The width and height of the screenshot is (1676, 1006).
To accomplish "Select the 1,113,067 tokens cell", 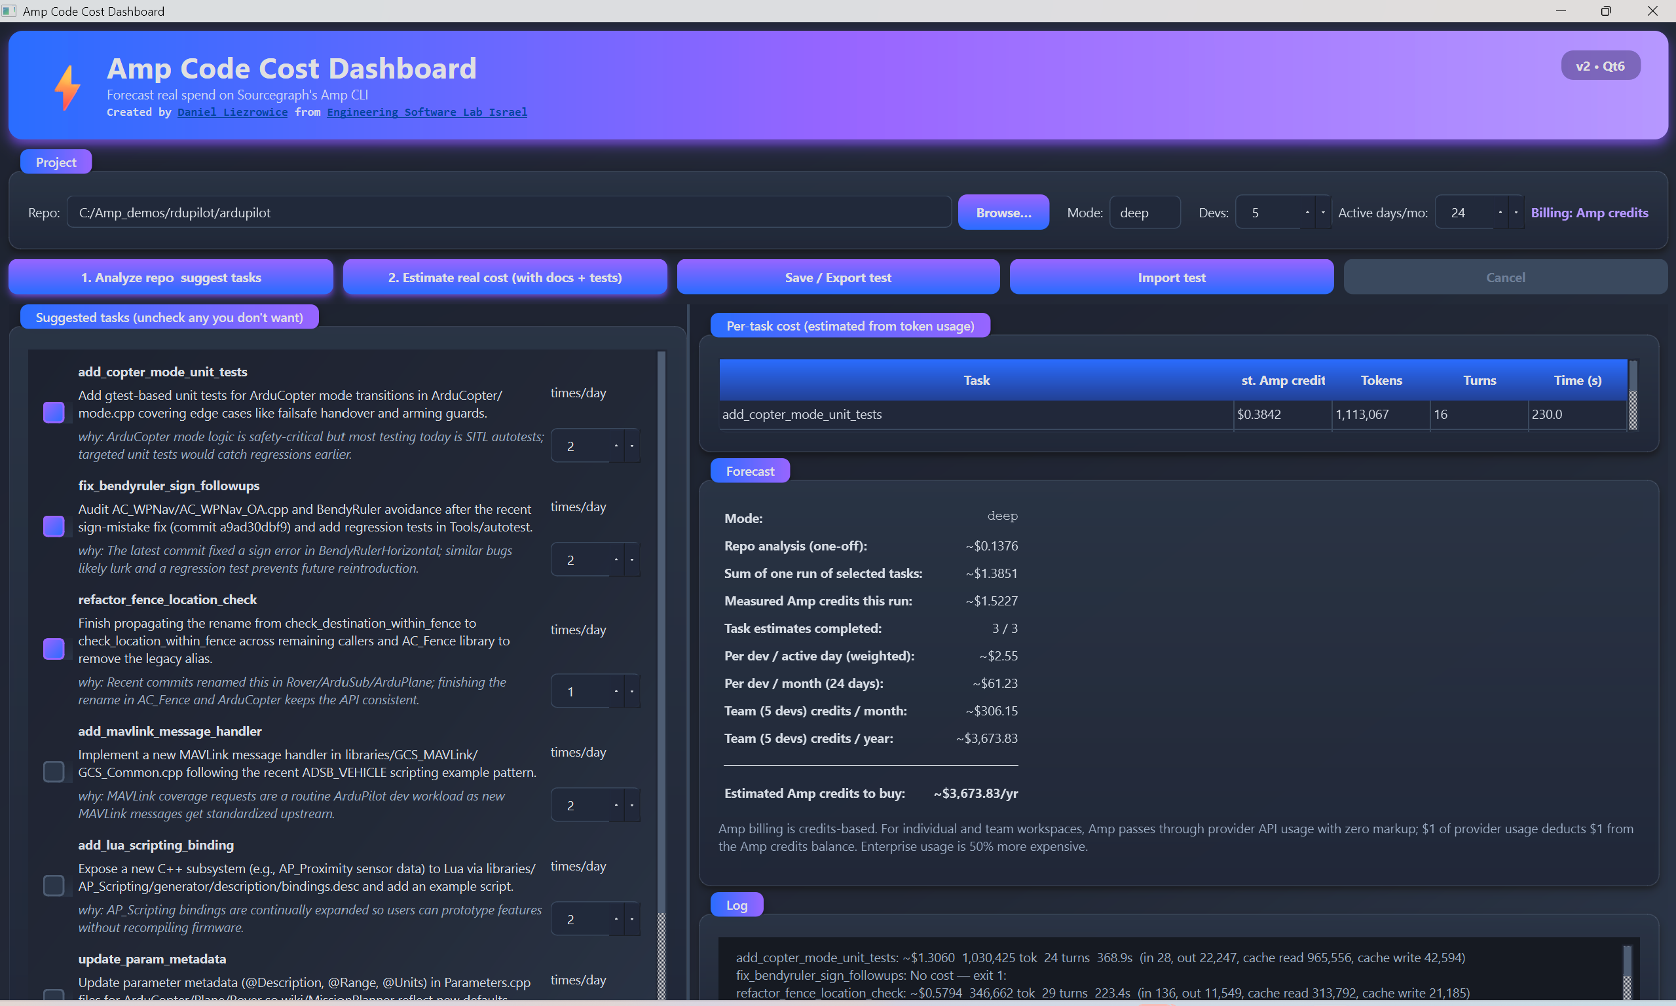I will coord(1381,414).
